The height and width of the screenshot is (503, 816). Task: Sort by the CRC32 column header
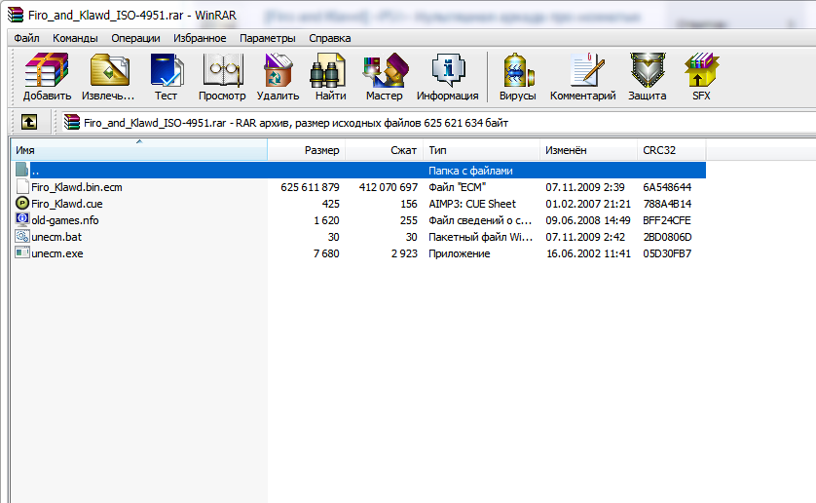tap(671, 150)
